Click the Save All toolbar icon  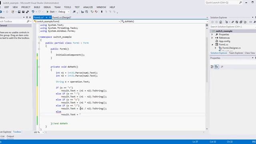pos(27,12)
